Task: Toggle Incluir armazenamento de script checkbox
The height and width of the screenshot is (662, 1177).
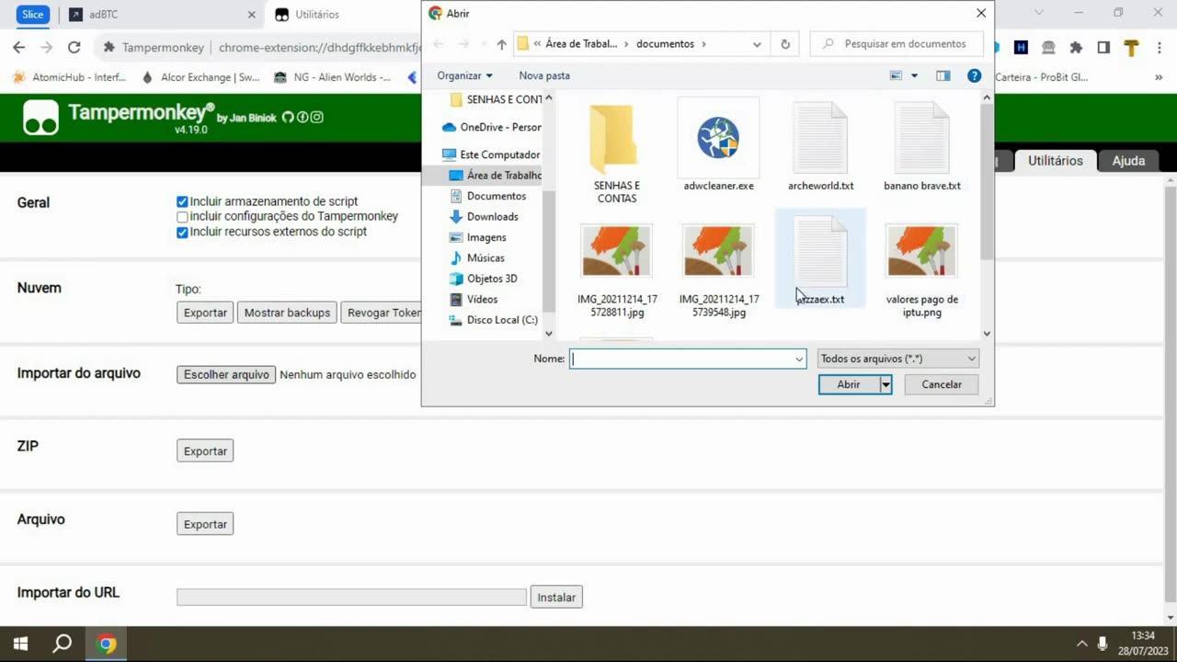Action: pyautogui.click(x=182, y=201)
